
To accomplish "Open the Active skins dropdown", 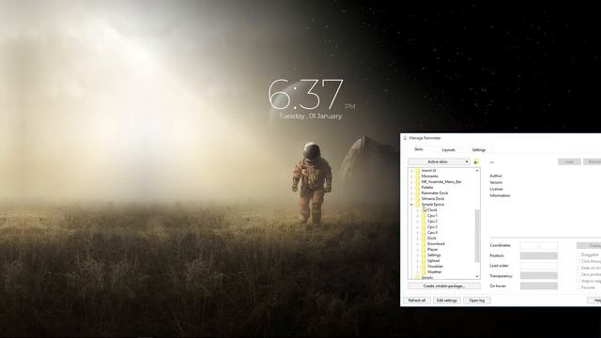I will click(439, 161).
